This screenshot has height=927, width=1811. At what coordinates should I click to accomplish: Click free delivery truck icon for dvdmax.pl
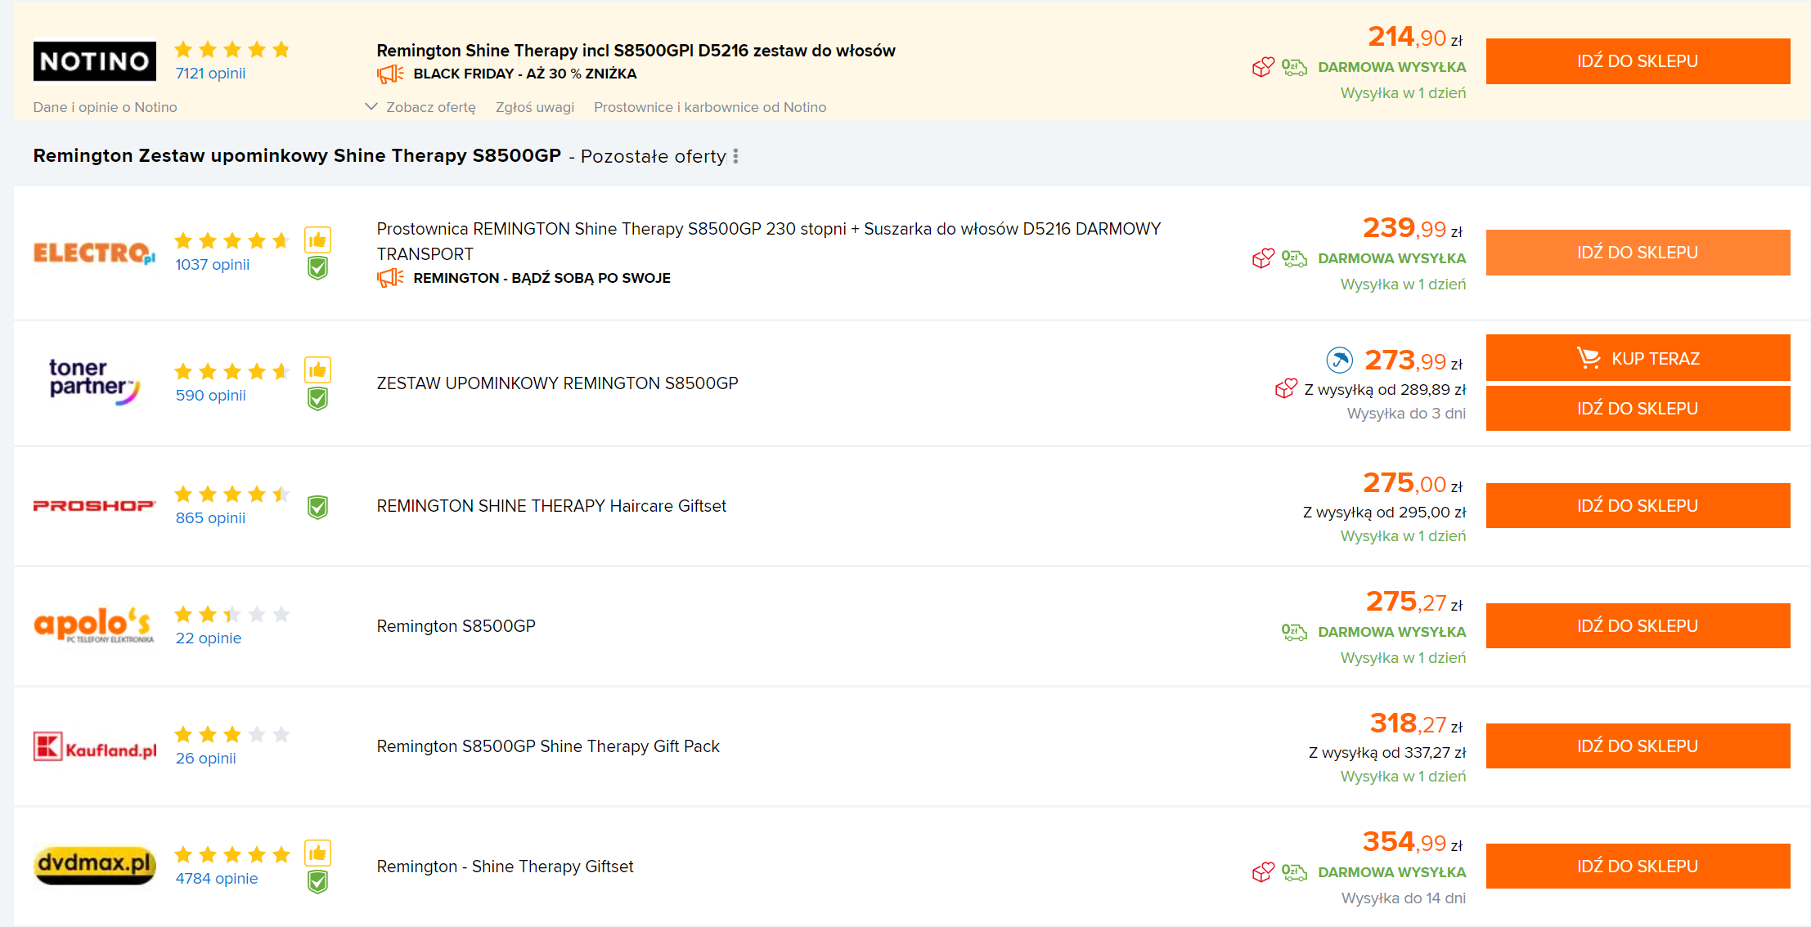1294,872
